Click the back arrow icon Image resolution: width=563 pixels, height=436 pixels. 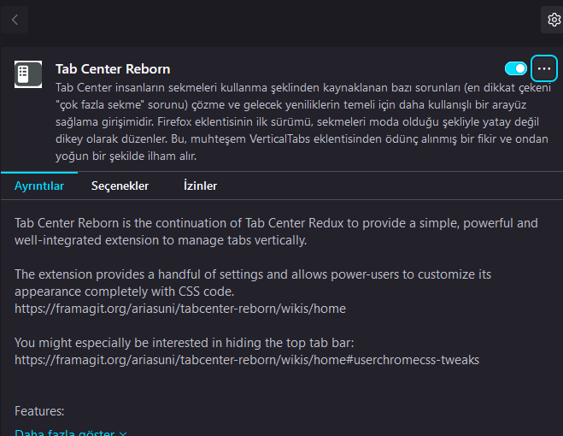click(x=15, y=19)
